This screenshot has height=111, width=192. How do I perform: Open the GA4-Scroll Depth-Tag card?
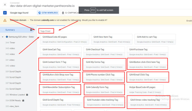pos(61,102)
